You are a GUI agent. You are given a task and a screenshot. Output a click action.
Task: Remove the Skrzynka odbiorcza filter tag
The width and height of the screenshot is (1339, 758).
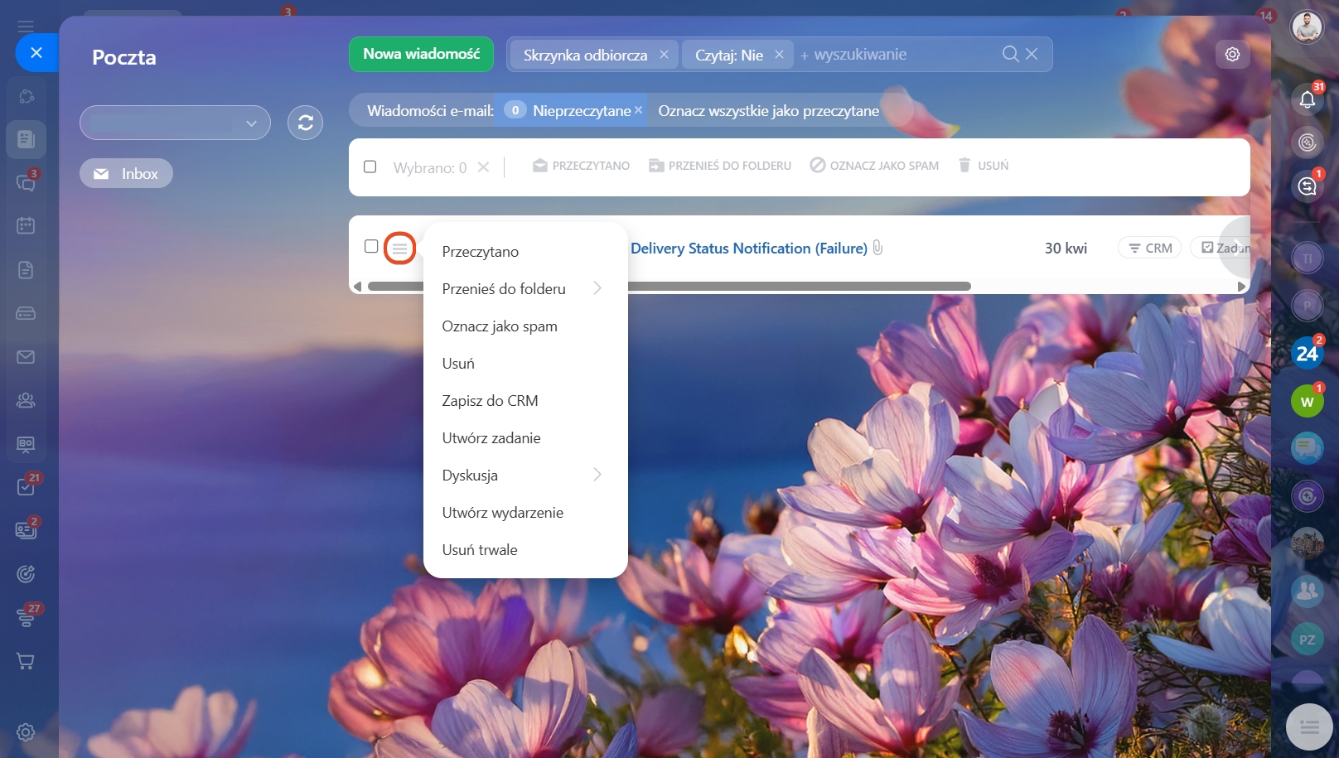click(664, 55)
